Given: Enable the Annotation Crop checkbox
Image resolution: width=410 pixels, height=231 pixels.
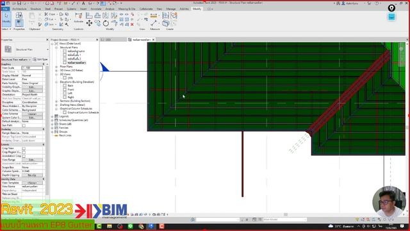Looking at the screenshot, I should (24, 156).
